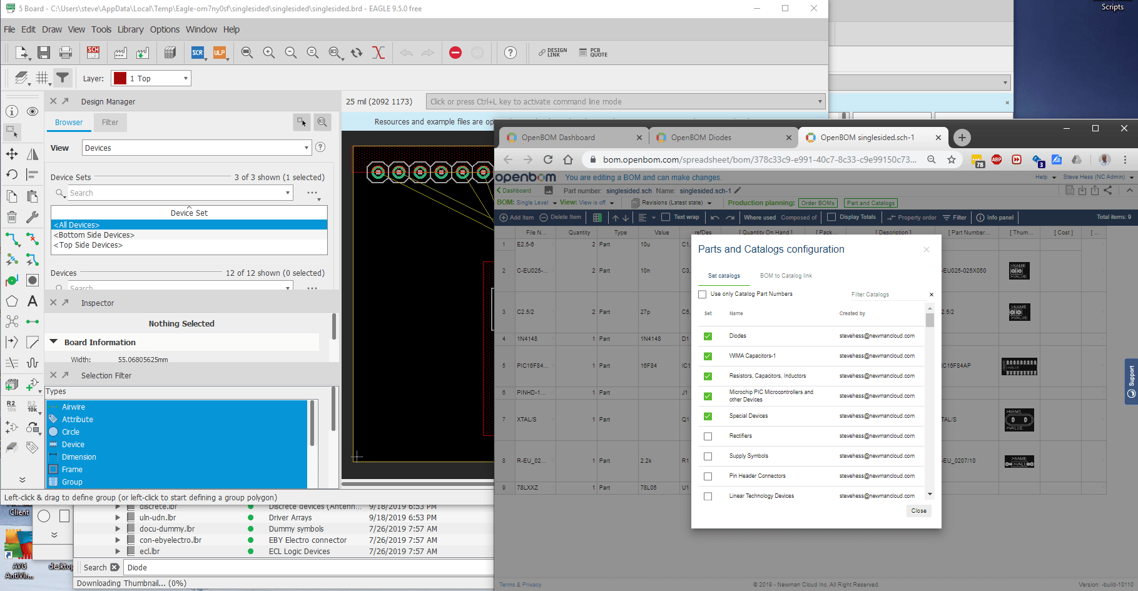Expand the Device Sets search dropdown
Viewport: 1138px width, 591px height.
pos(288,193)
